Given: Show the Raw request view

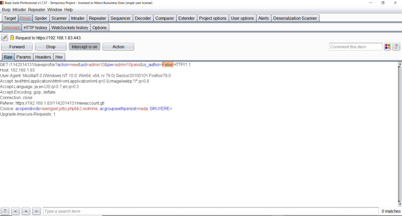Looking at the screenshot, I should click(8, 57).
